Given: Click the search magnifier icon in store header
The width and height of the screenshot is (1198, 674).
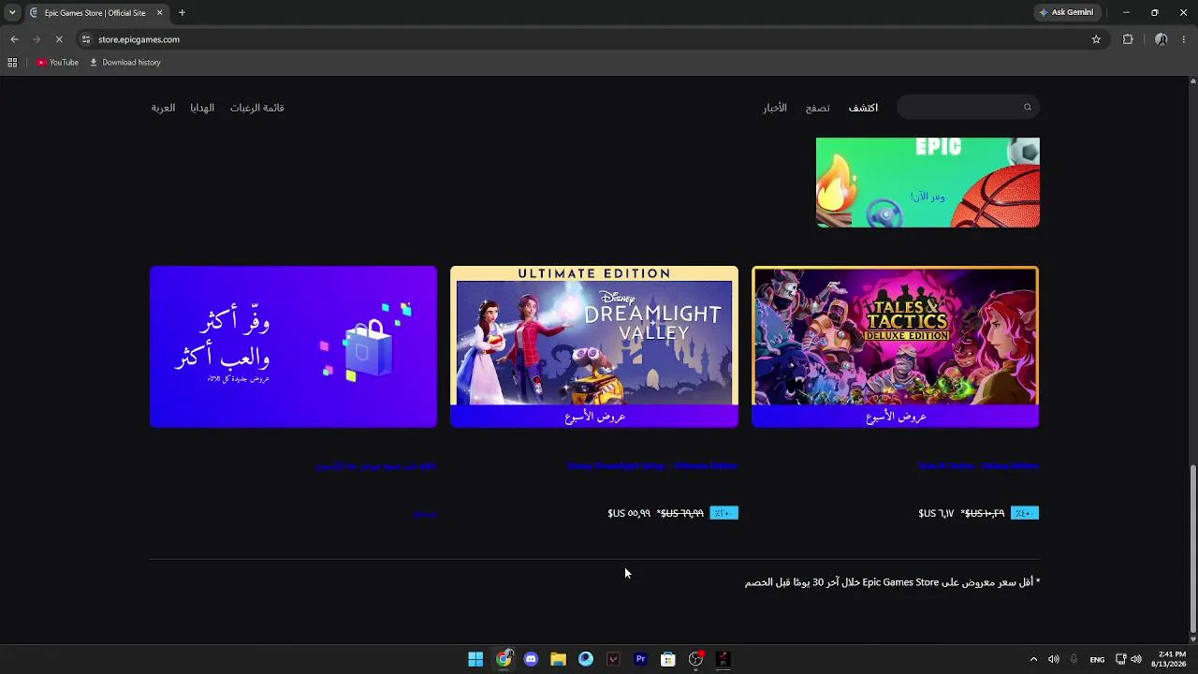Looking at the screenshot, I should (1027, 108).
